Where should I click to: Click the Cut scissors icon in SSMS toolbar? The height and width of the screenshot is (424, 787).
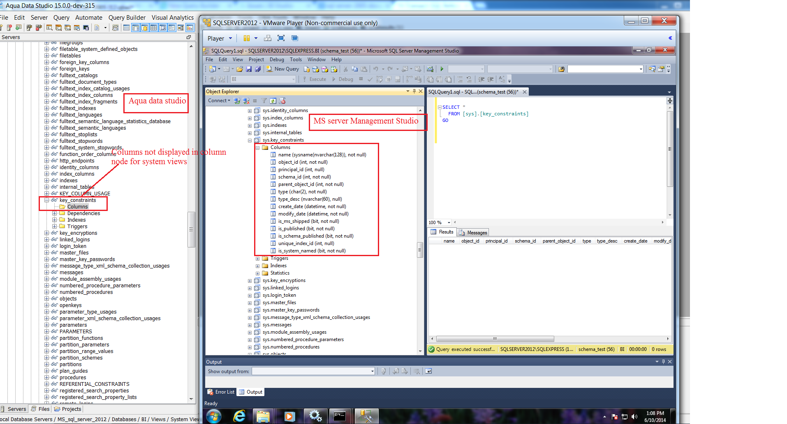click(x=345, y=69)
